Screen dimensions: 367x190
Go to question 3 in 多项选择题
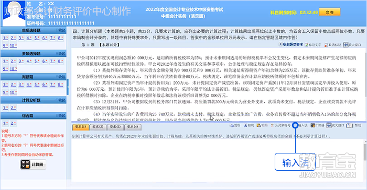tap(21, 61)
